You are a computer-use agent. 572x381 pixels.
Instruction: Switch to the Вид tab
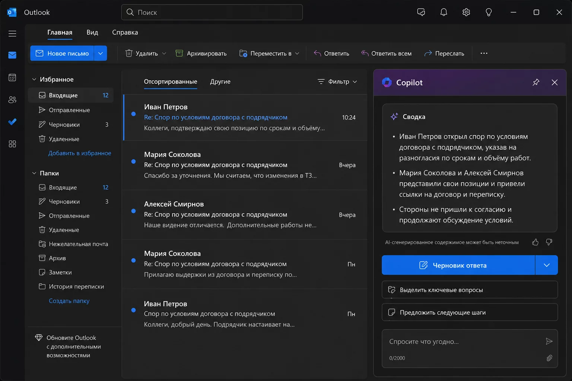pos(92,32)
